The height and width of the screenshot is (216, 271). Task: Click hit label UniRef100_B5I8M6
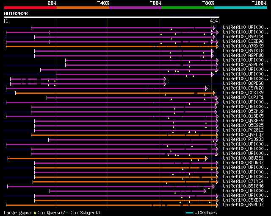(x=243, y=186)
